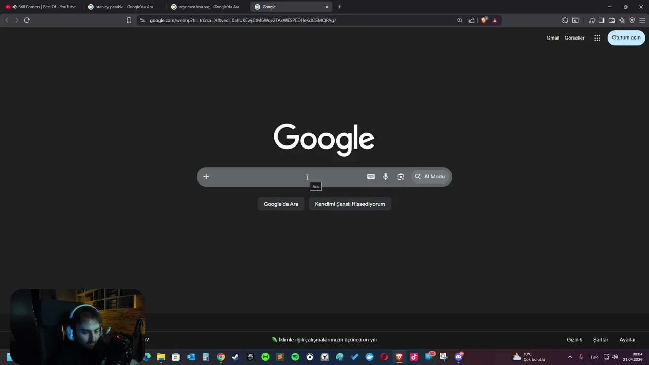
Task: Open the zoom magnifier in address bar
Action: click(460, 20)
